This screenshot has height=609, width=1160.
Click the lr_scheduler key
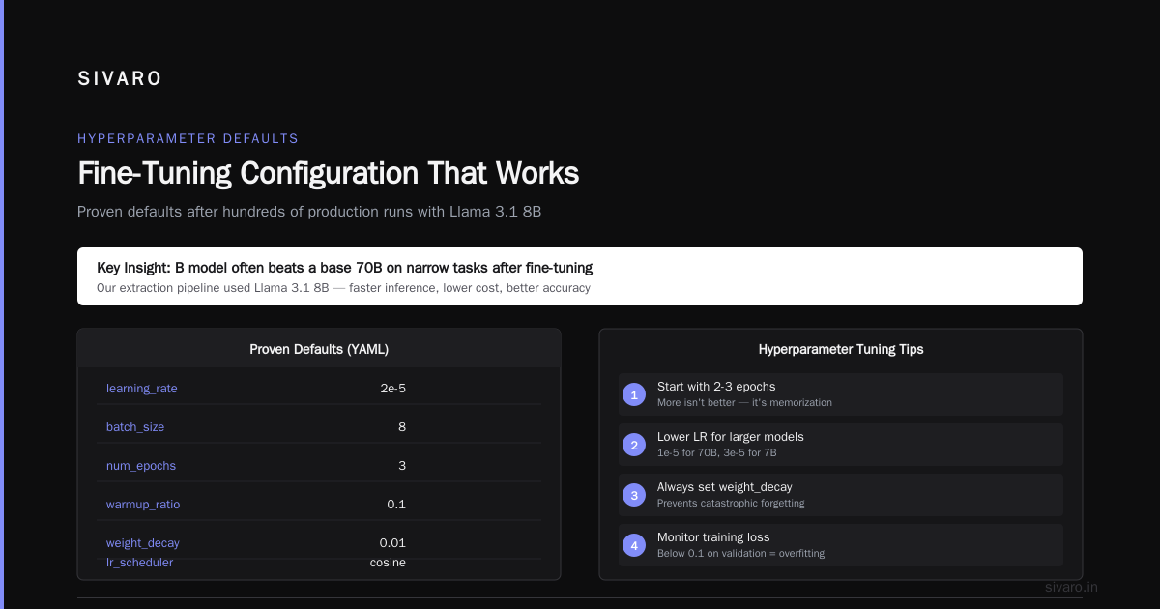[140, 563]
